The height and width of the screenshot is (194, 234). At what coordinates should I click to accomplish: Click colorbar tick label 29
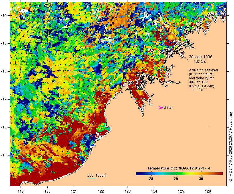tap(176, 179)
